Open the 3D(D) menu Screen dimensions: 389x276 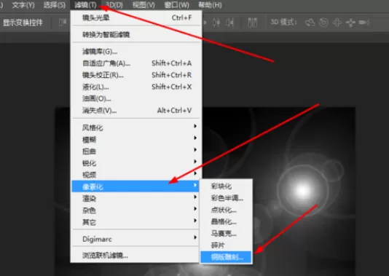[114, 5]
